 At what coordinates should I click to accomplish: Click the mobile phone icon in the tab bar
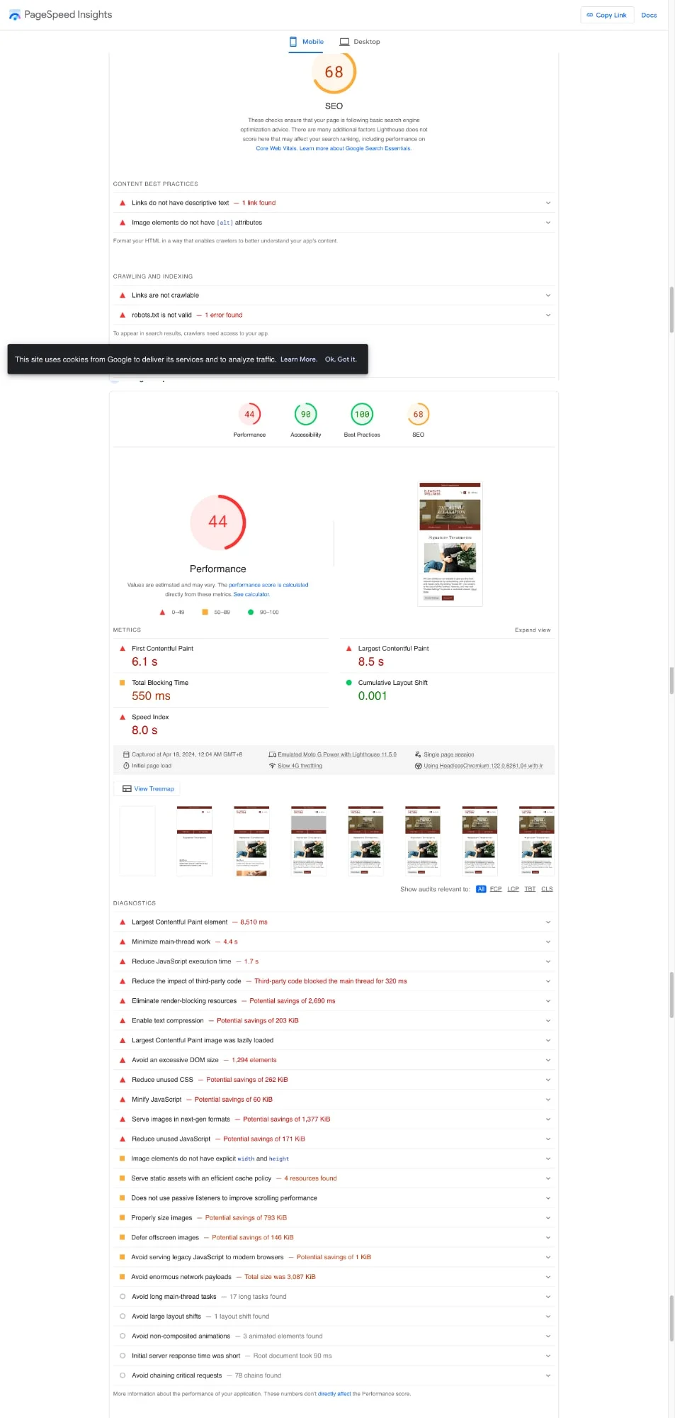293,42
